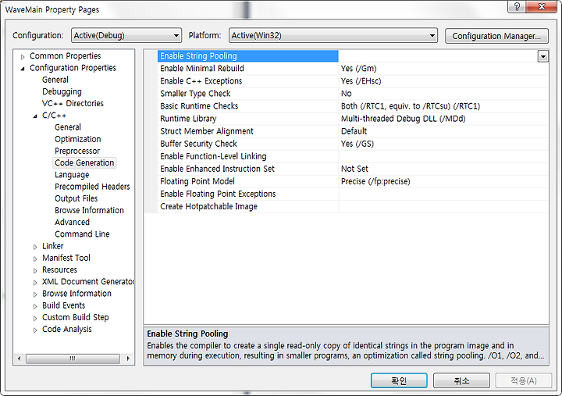Viewport: 562px width, 396px height.
Task: Select the Output Files page
Action: coord(76,198)
